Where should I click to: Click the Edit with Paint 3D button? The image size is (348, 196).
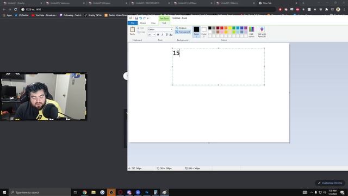point(262,32)
